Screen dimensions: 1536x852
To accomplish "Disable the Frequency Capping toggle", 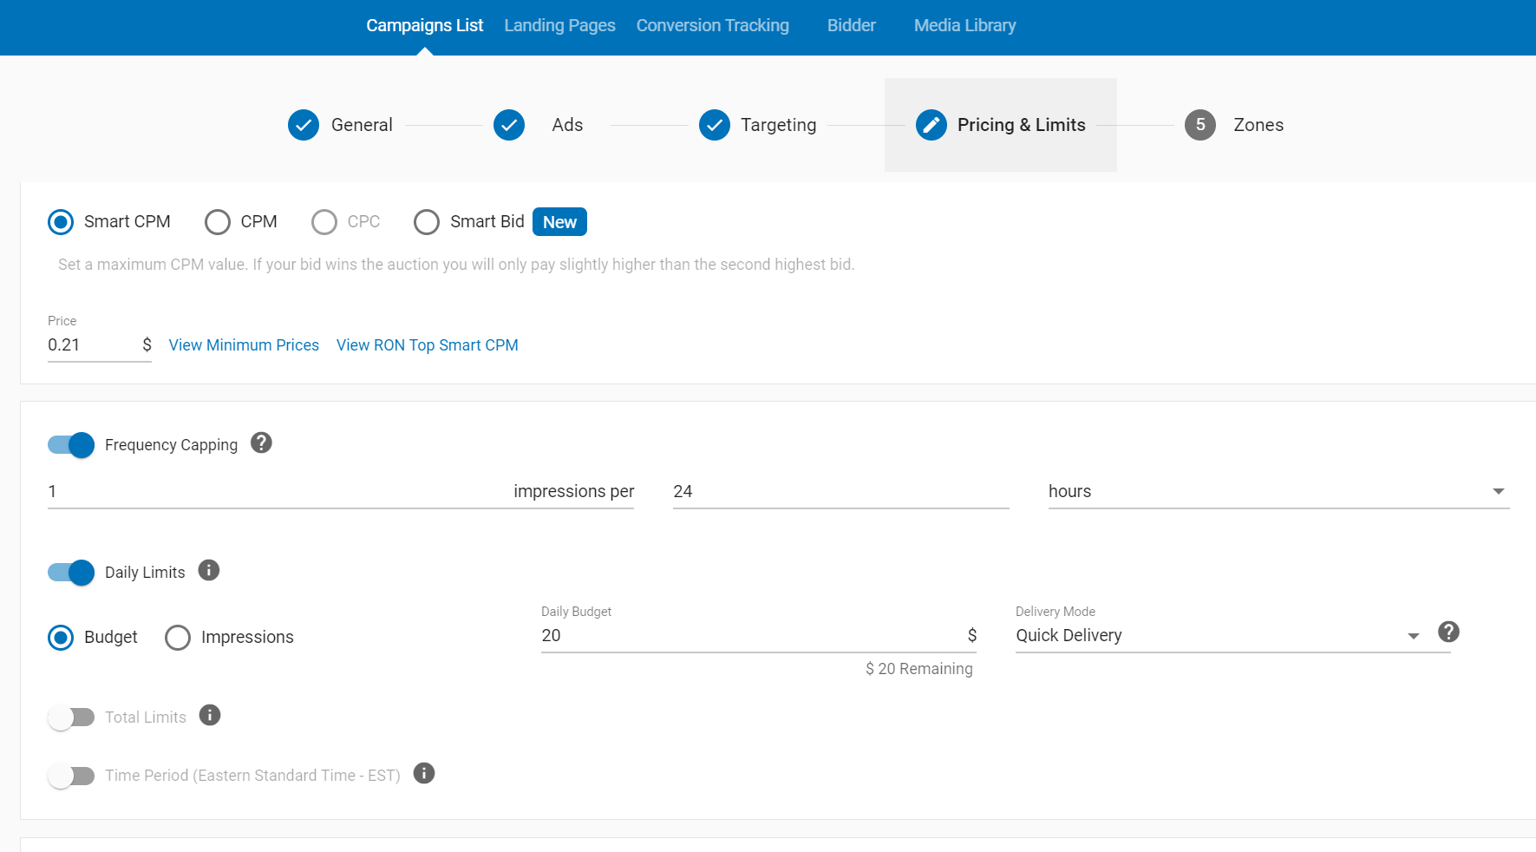I will [x=71, y=445].
